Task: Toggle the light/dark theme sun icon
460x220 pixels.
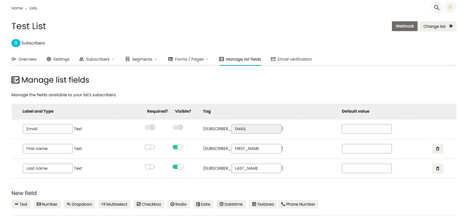Action: click(x=450, y=7)
